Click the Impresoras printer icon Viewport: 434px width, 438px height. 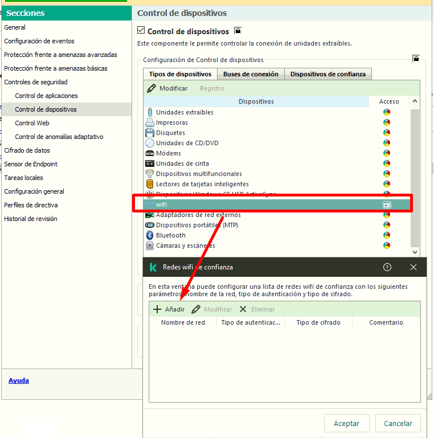point(150,122)
